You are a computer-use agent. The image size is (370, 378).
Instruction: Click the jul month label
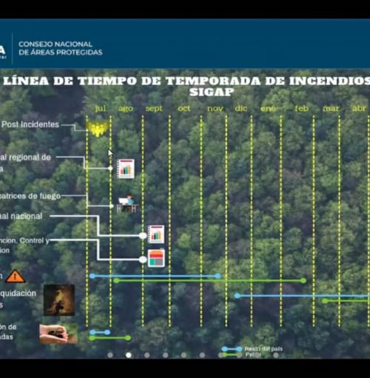(x=101, y=108)
